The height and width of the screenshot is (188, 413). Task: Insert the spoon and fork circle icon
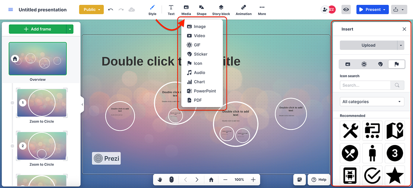point(350,153)
